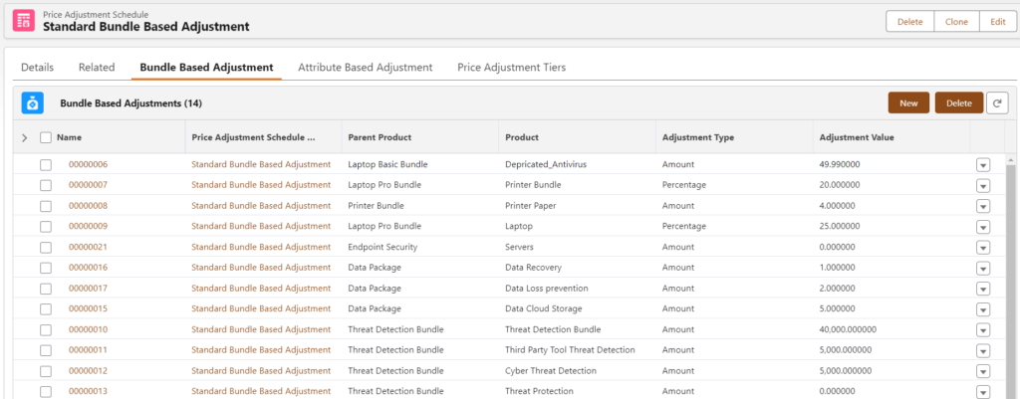Open the Price Adjustment Tiers tab
The width and height of the screenshot is (1020, 399).
pos(511,67)
